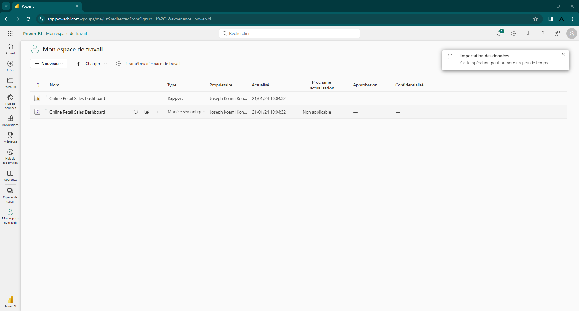Click the Actualisé date in report row
579x311 pixels.
269,98
